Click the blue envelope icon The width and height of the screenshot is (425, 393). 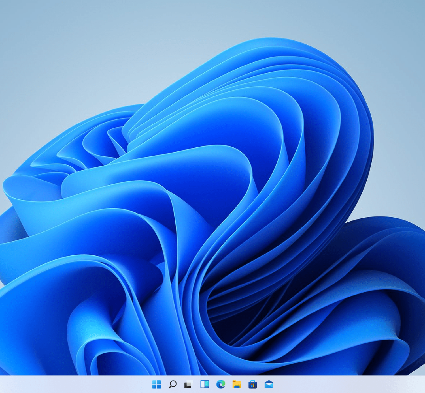pos(269,384)
